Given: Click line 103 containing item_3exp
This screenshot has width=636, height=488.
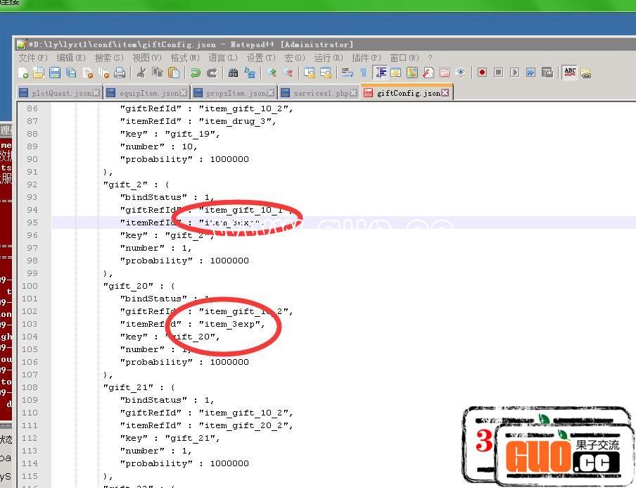Looking at the screenshot, I should tap(232, 324).
